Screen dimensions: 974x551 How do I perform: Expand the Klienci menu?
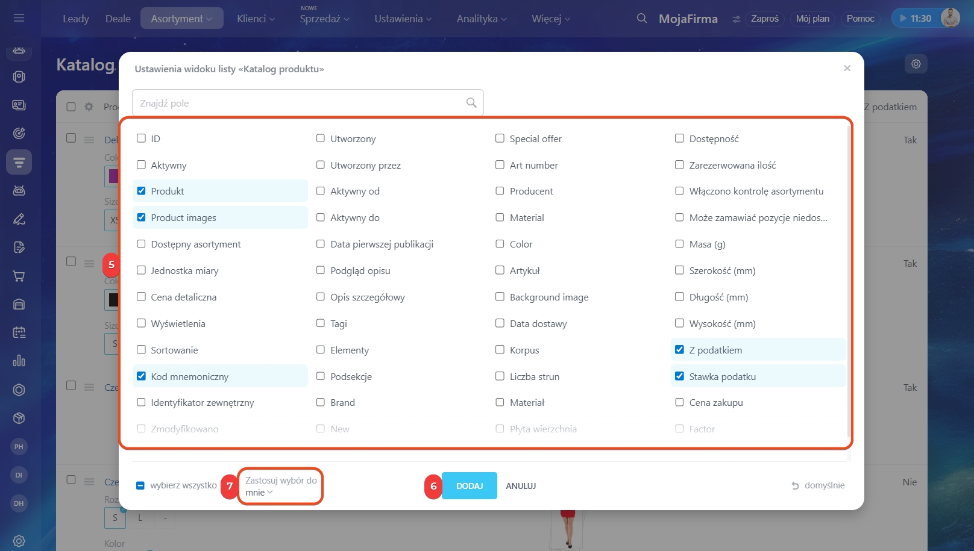[x=256, y=19]
